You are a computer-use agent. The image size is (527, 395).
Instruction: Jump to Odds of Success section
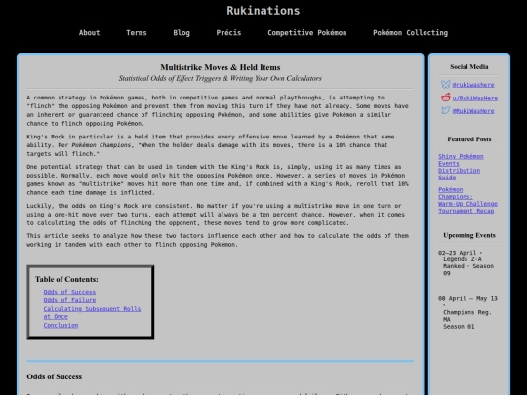click(69, 292)
